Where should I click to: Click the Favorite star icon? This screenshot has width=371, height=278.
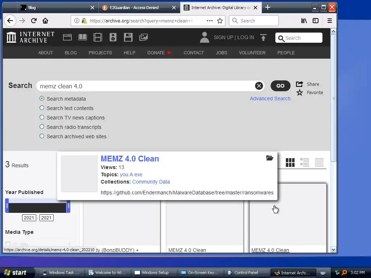(x=300, y=92)
